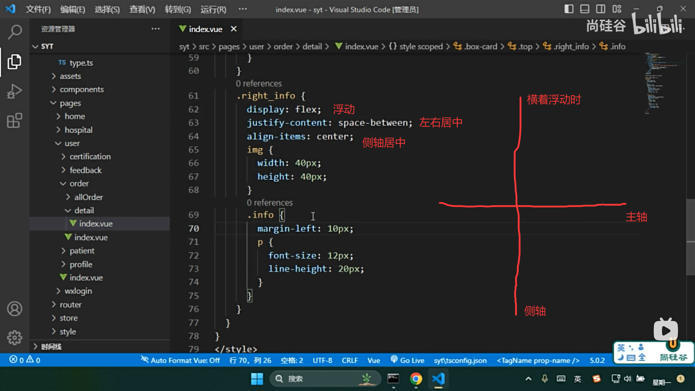695x391 pixels.
Task: Expand the router folder
Action: (70, 304)
